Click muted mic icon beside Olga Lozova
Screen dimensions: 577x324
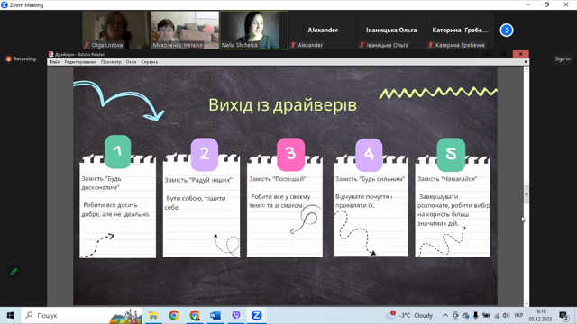pos(87,45)
